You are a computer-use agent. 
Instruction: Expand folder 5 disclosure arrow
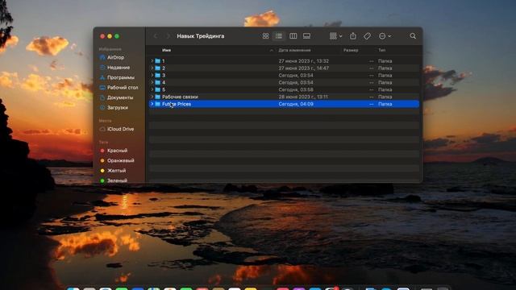[152, 89]
